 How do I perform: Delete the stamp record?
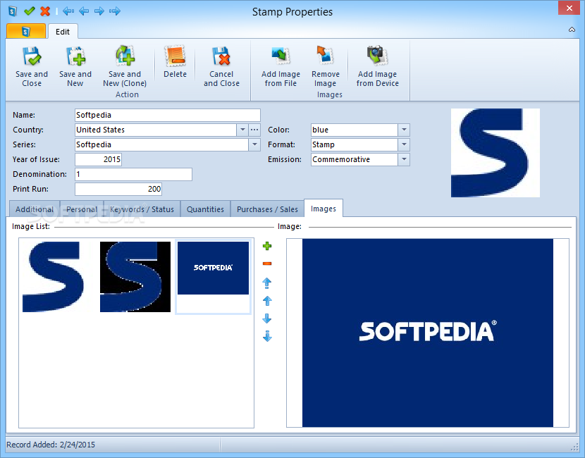[x=175, y=62]
